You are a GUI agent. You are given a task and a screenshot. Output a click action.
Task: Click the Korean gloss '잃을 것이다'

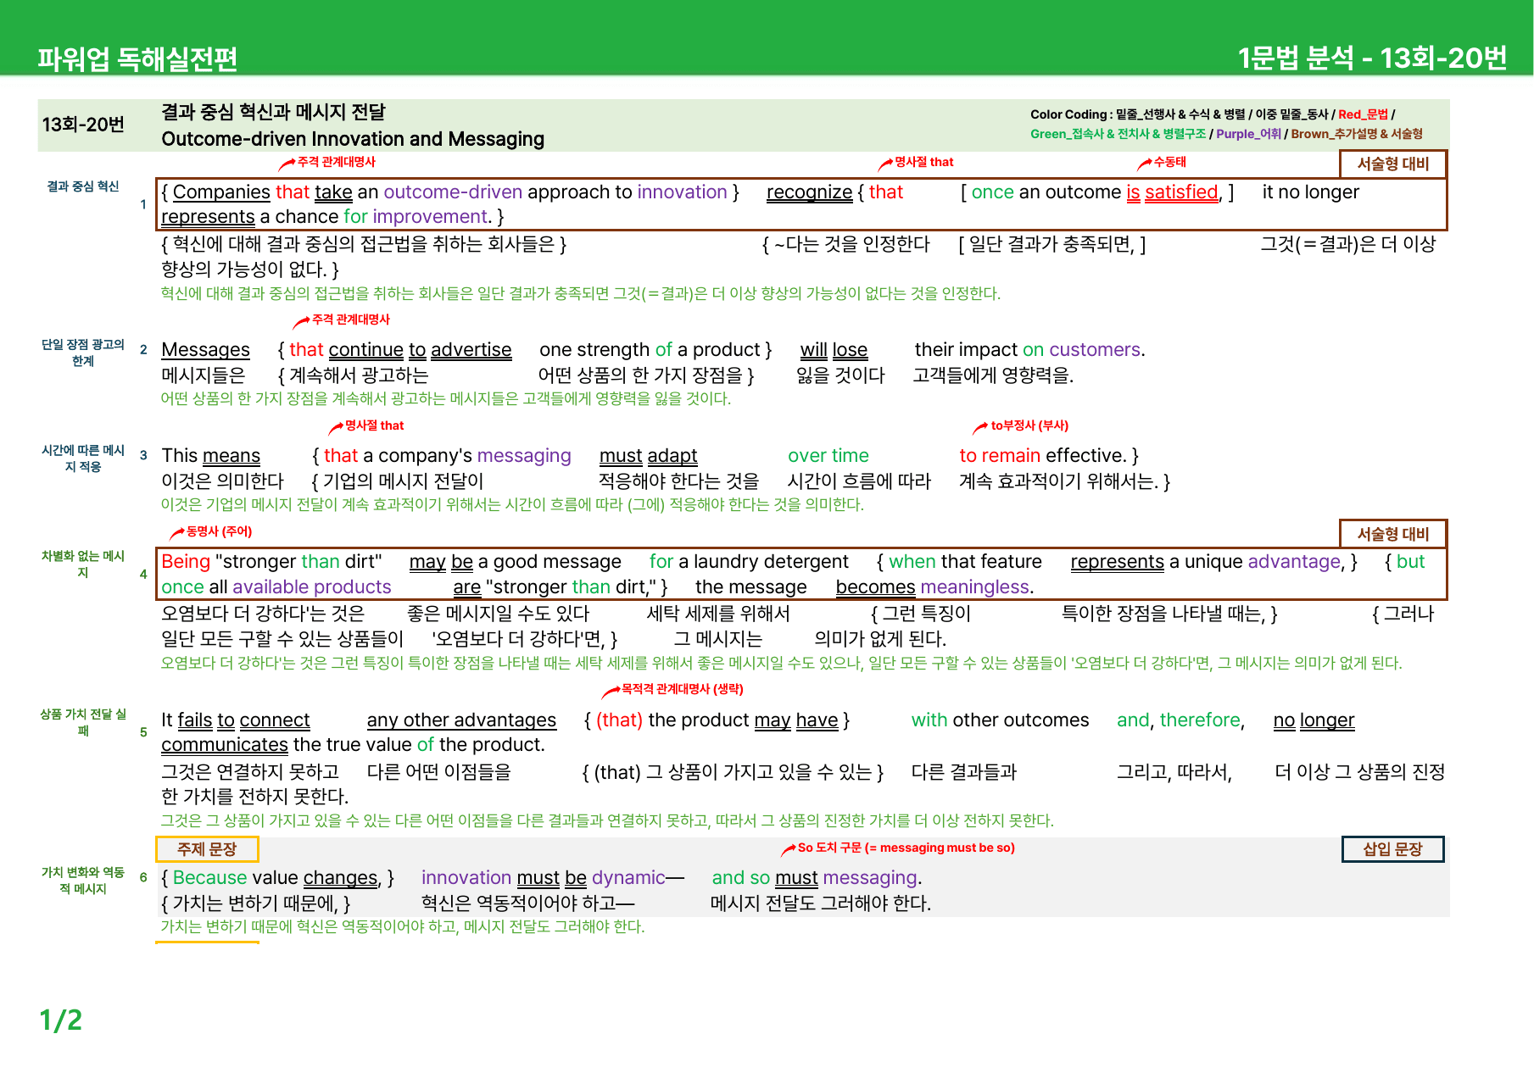point(840,375)
